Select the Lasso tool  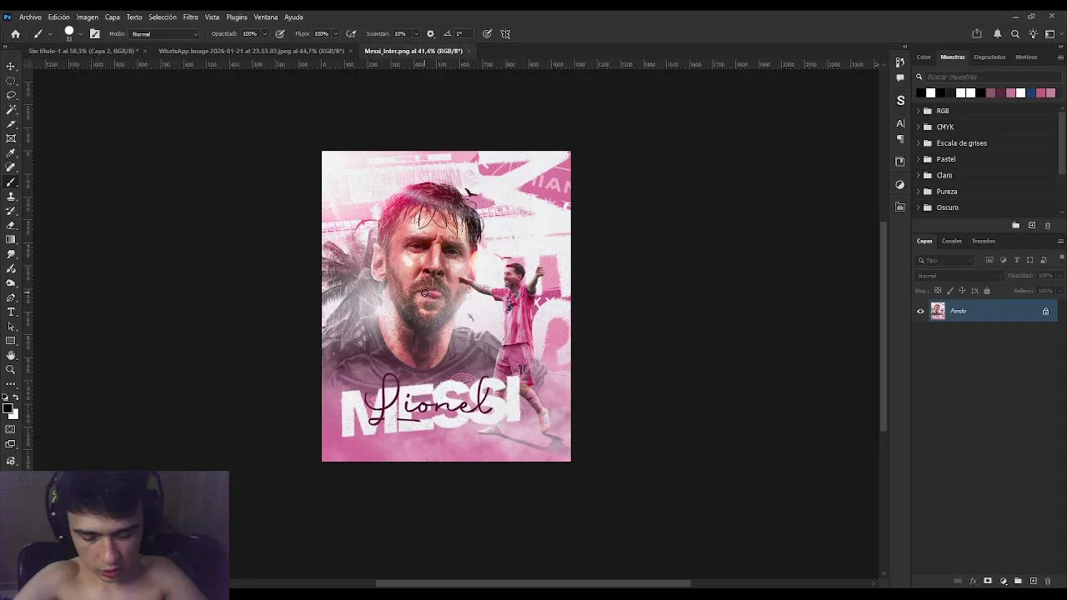tap(11, 95)
